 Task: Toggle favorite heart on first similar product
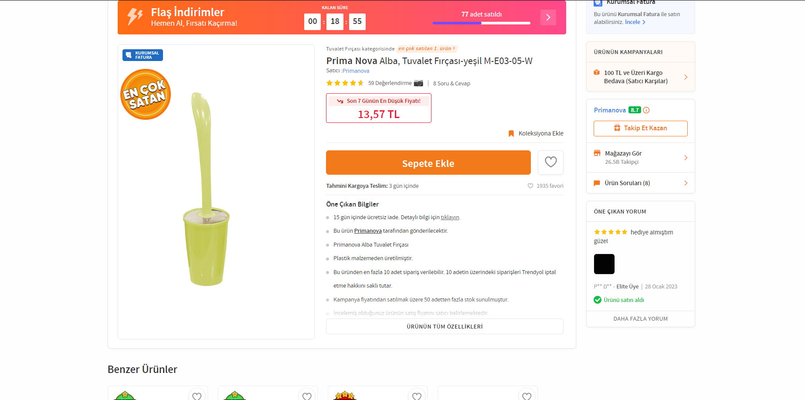pyautogui.click(x=197, y=396)
